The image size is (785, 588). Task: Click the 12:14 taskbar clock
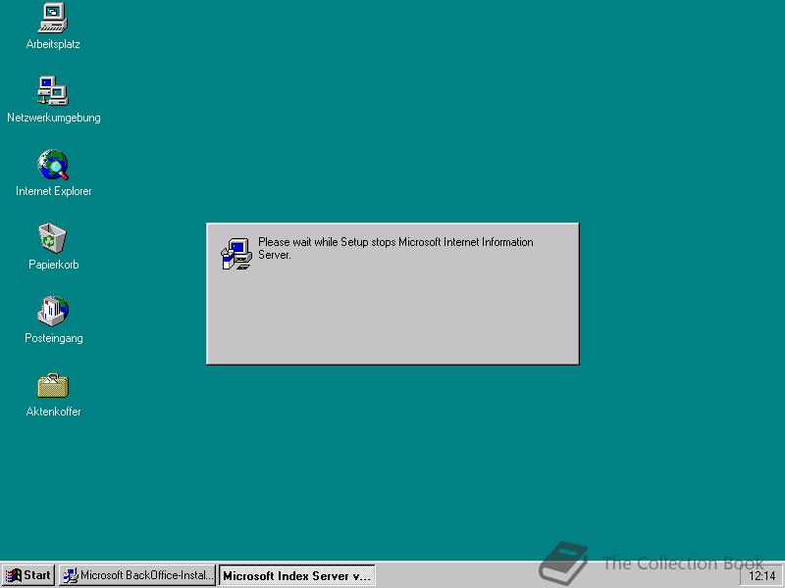(761, 576)
